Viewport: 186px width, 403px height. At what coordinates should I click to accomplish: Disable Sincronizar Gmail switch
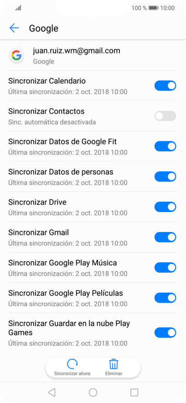coord(165,237)
